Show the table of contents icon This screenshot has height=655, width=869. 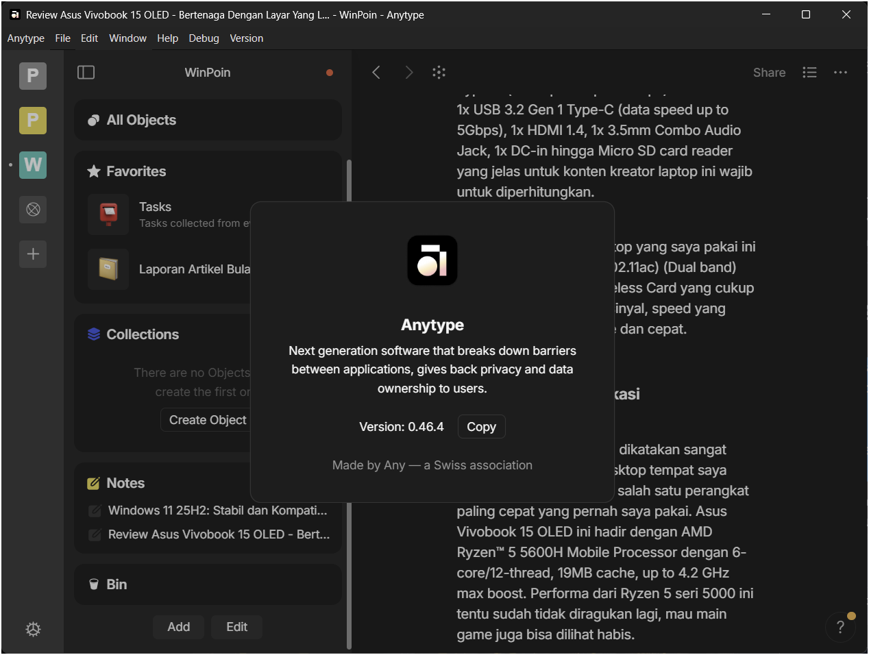809,73
